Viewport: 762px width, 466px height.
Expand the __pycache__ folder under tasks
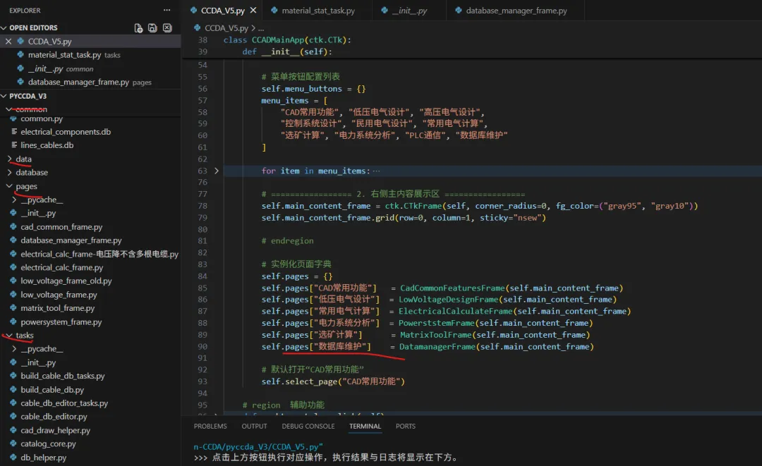point(14,348)
